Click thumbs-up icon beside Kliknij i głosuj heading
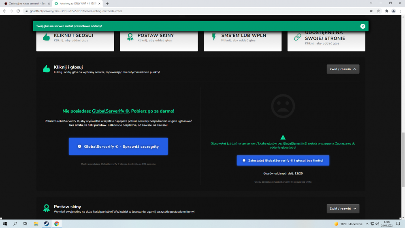Image resolution: width=405 pixels, height=228 pixels. 46,69
